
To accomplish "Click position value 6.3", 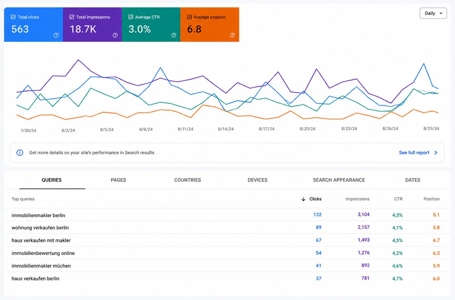I will point(436,253).
